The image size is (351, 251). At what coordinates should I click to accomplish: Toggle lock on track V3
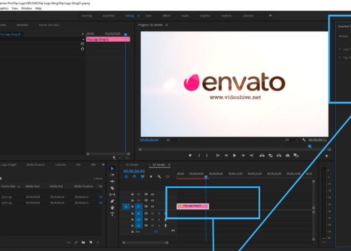pos(132,194)
